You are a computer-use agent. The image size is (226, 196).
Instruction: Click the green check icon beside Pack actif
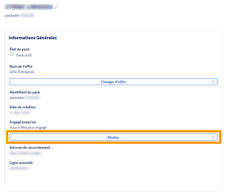pyautogui.click(x=12, y=54)
